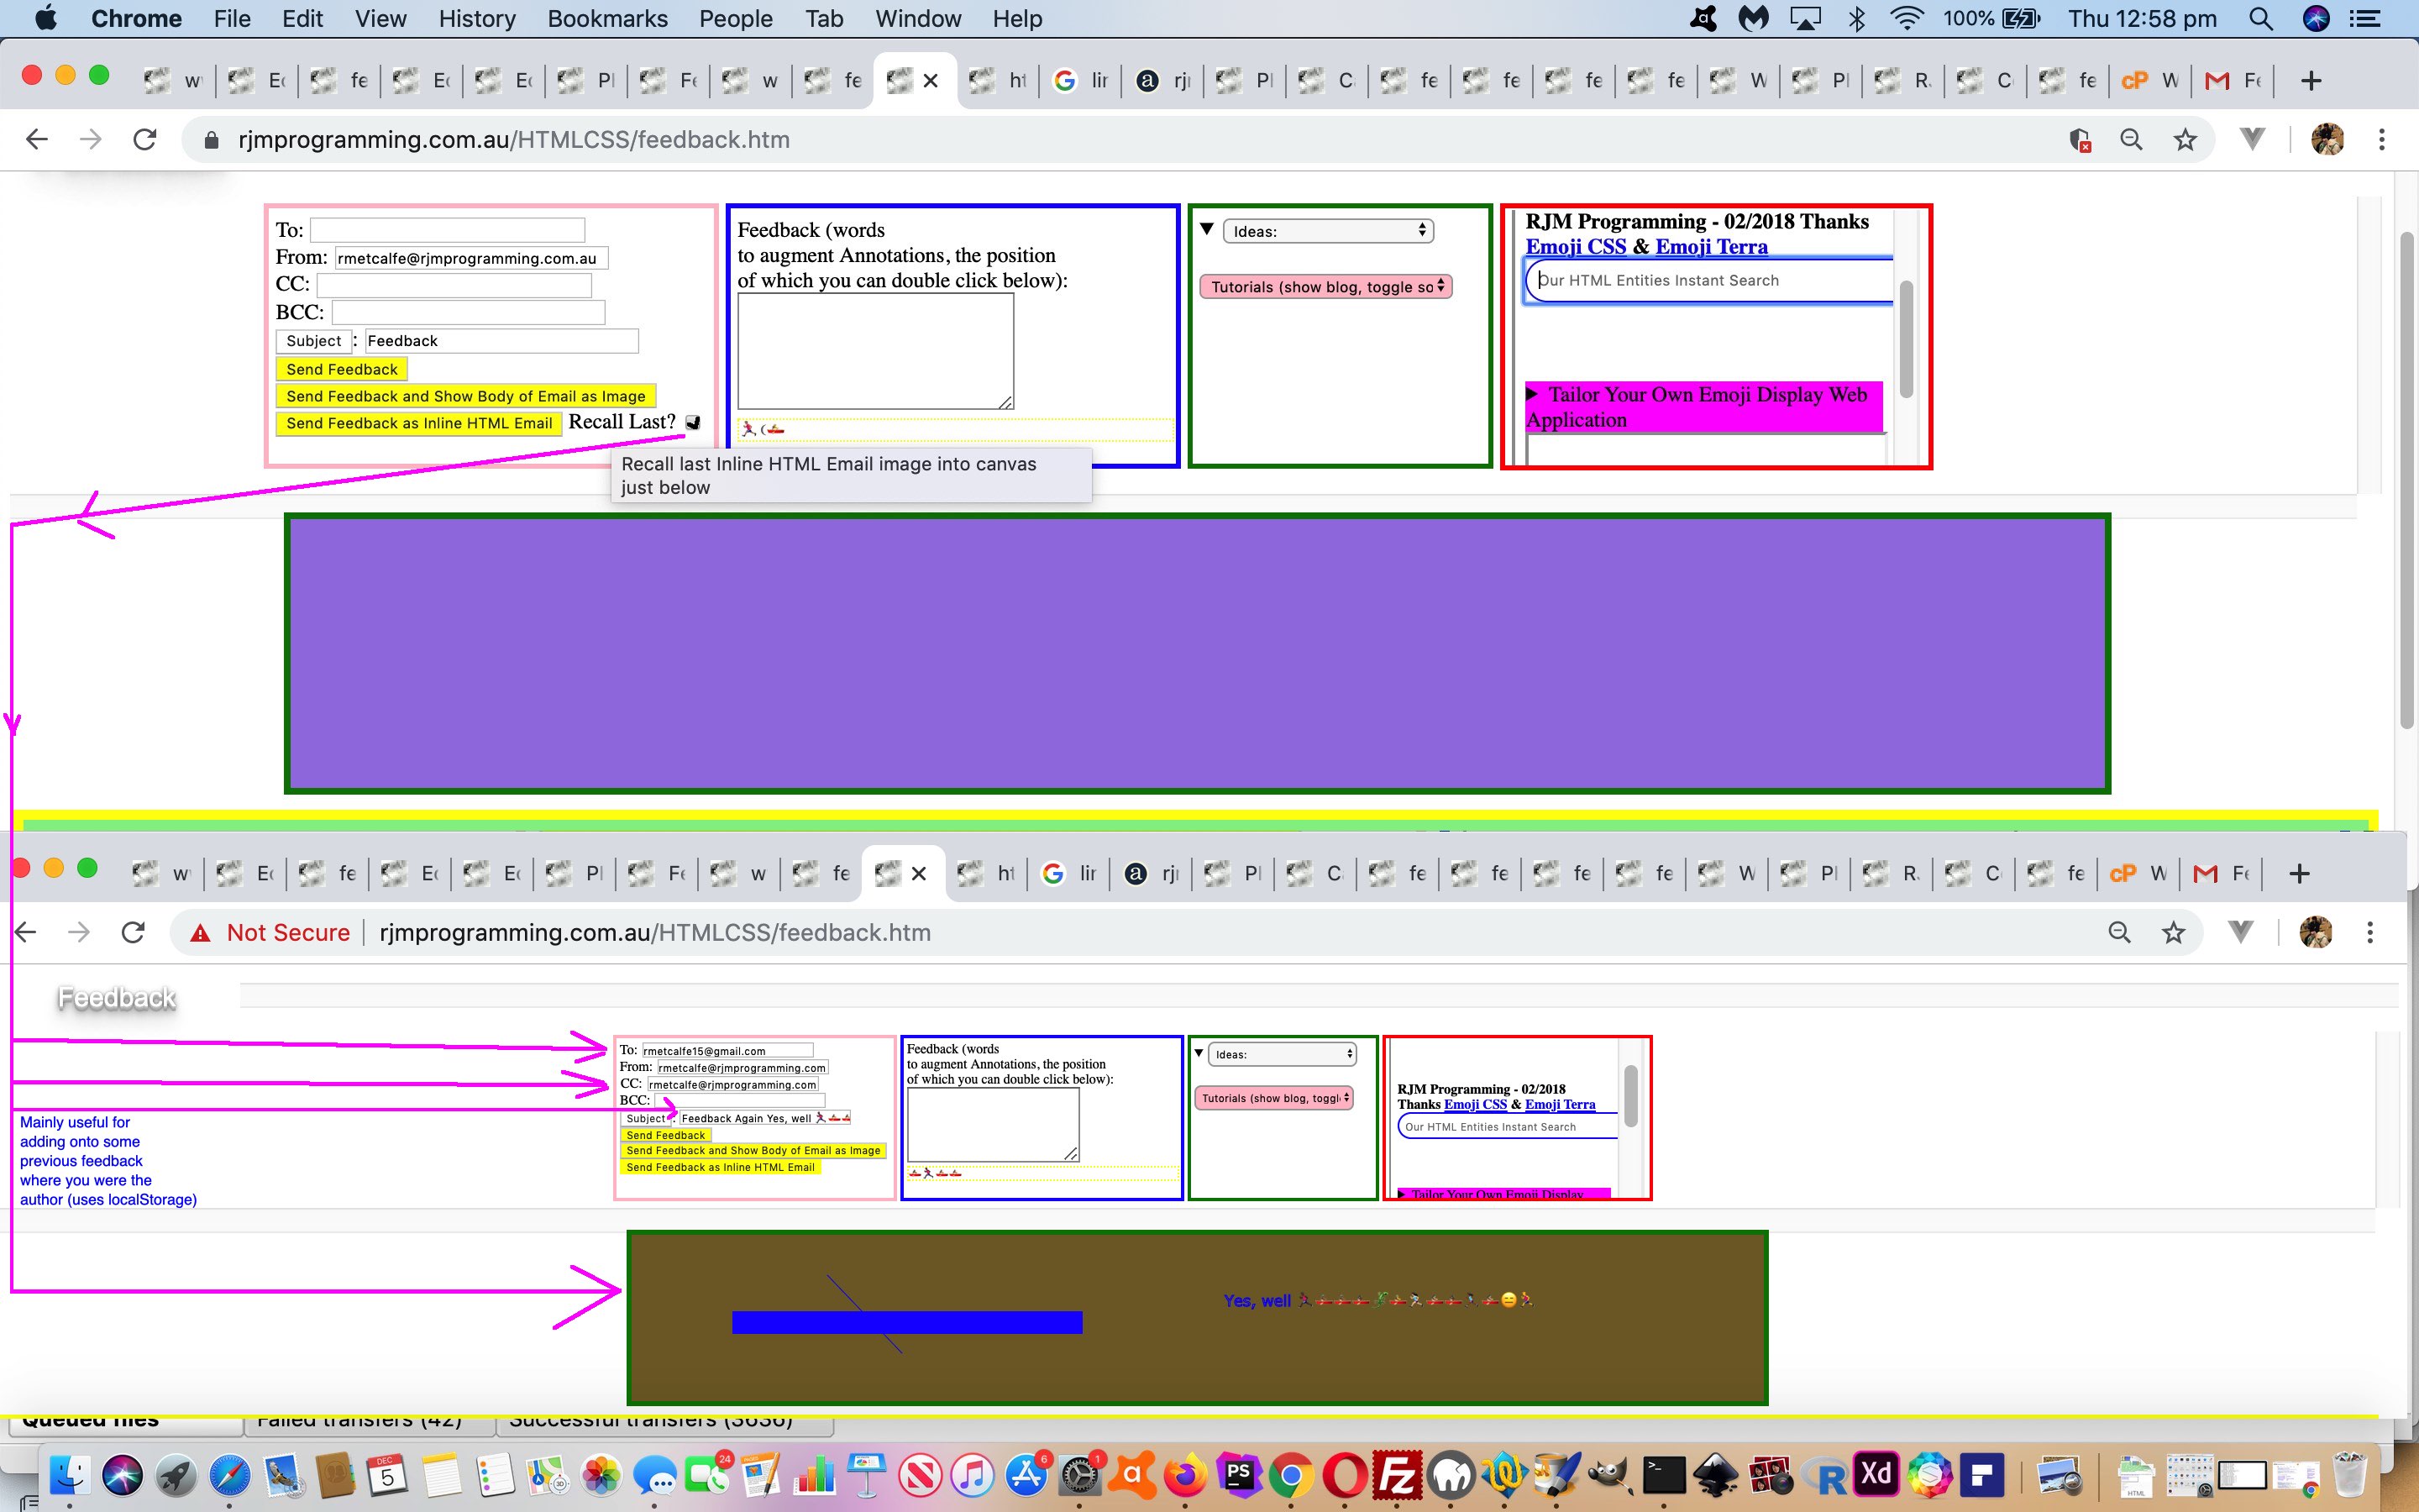Click the purple annotation canvas
Viewport: 2419px width, 1512px height.
1197,653
